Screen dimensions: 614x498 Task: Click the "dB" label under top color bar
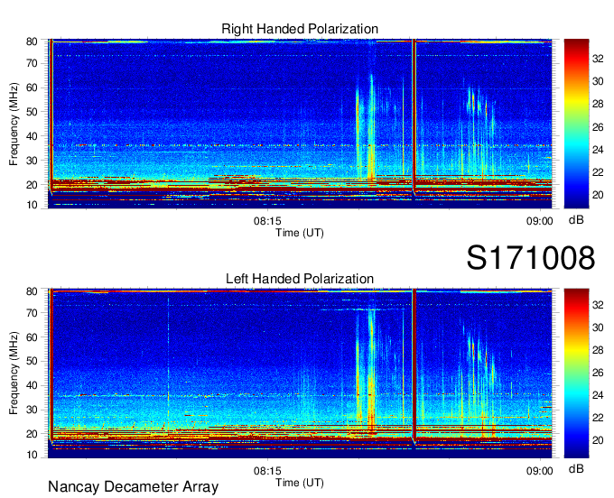(576, 220)
